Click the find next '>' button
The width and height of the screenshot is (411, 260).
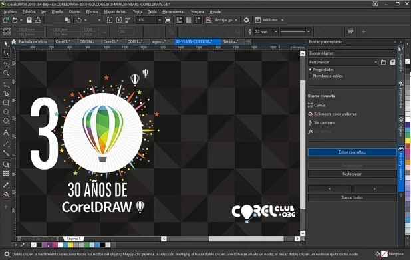[374, 188]
